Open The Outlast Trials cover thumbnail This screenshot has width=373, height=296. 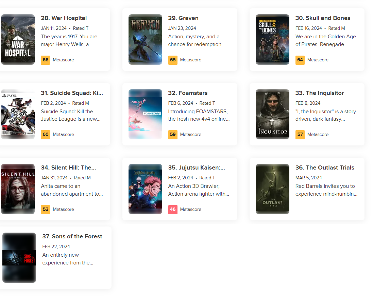[273, 189]
